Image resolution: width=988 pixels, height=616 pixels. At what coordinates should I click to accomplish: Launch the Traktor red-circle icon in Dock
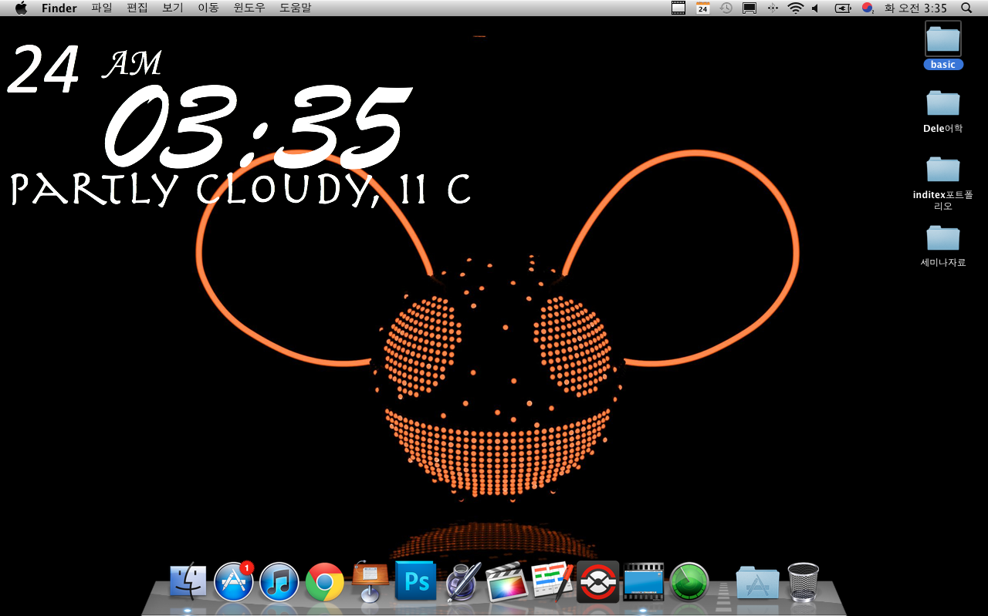coord(598,581)
